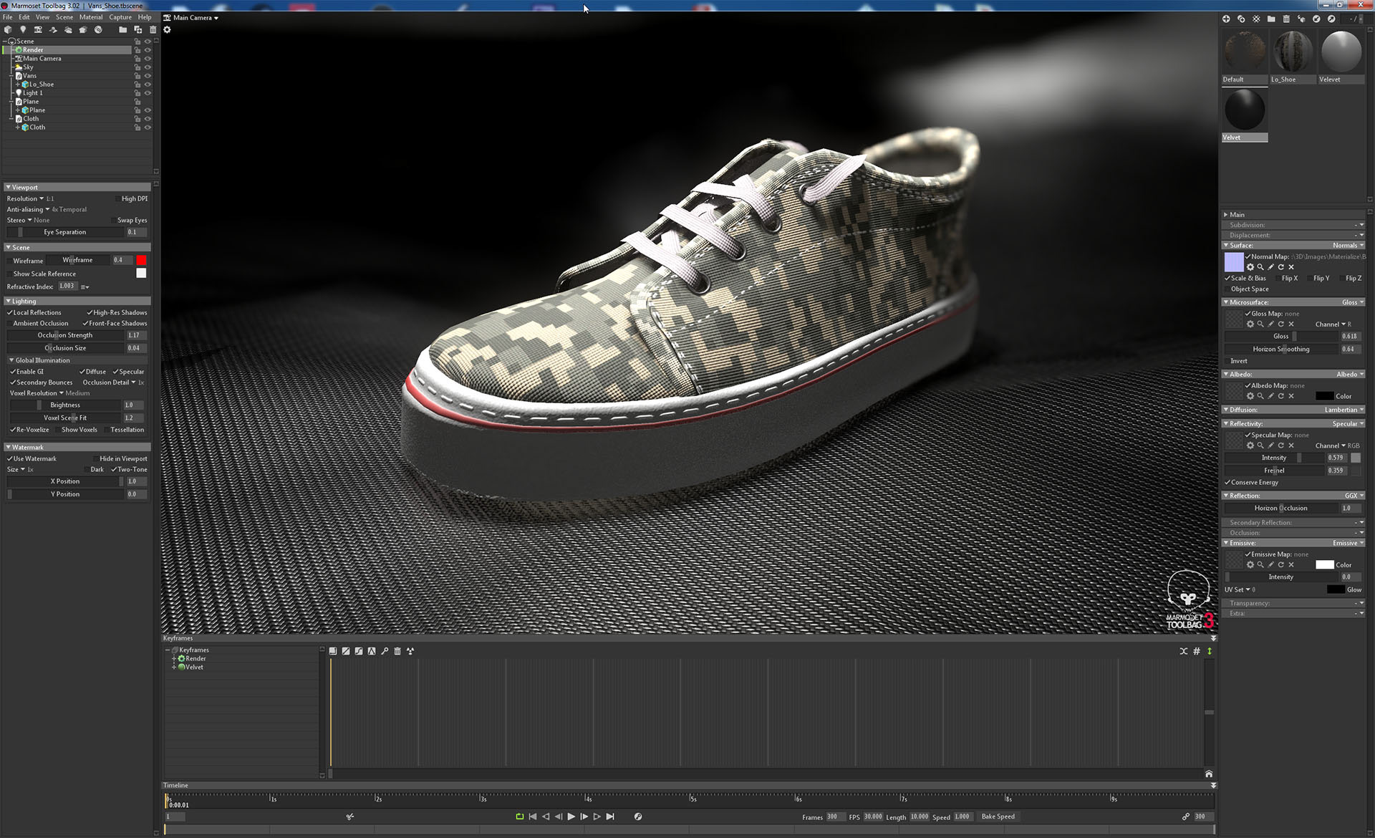Enable the Ambient Occlusion checkbox
The width and height of the screenshot is (1375, 838).
(10, 324)
